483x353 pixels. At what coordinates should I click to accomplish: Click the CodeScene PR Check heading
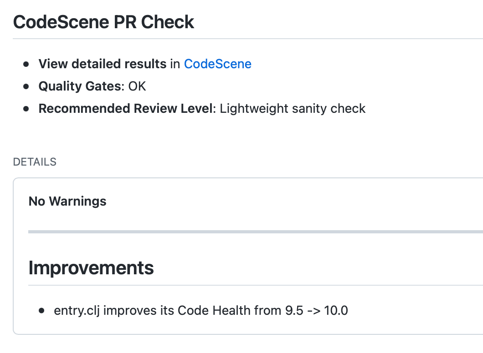103,22
